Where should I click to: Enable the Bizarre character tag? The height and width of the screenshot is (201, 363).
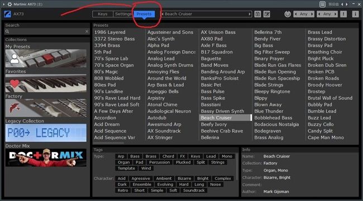coord(184,179)
